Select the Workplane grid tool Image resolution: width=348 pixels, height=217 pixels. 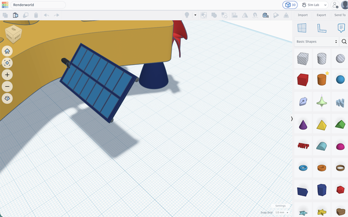point(302,28)
